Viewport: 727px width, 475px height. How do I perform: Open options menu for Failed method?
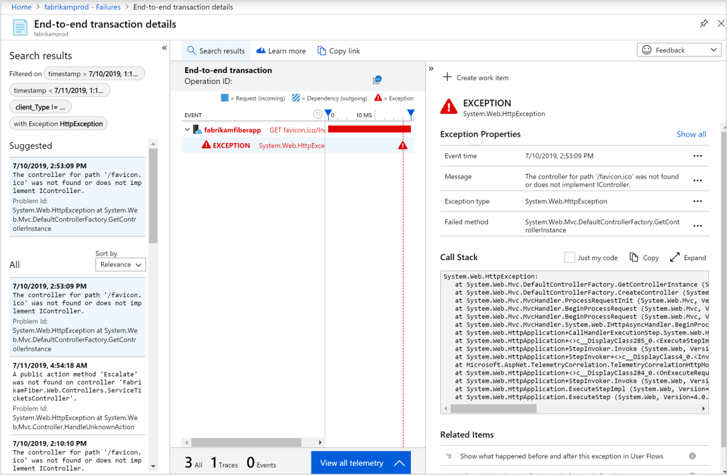(697, 226)
